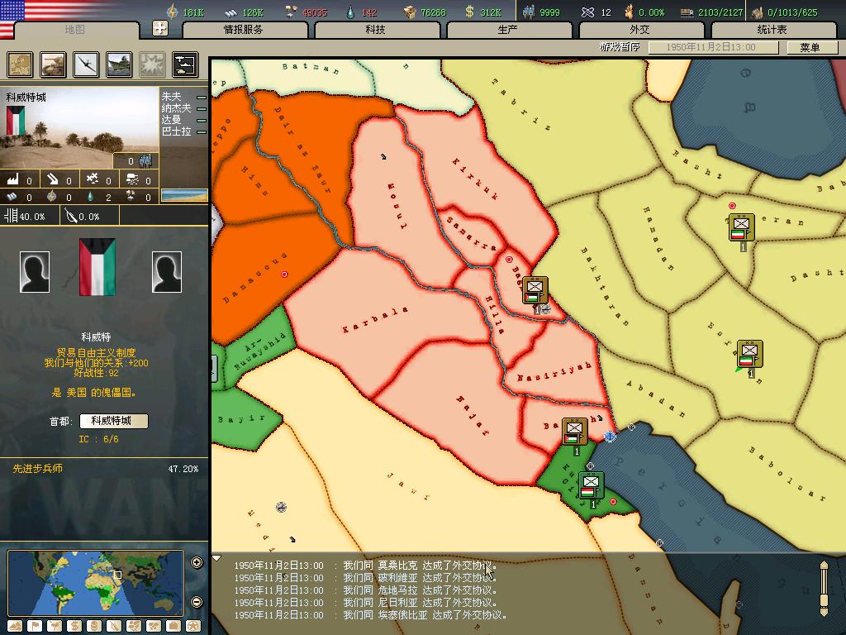This screenshot has width=846, height=635.
Task: Zoom in with the minimap plus button
Action: click(197, 562)
